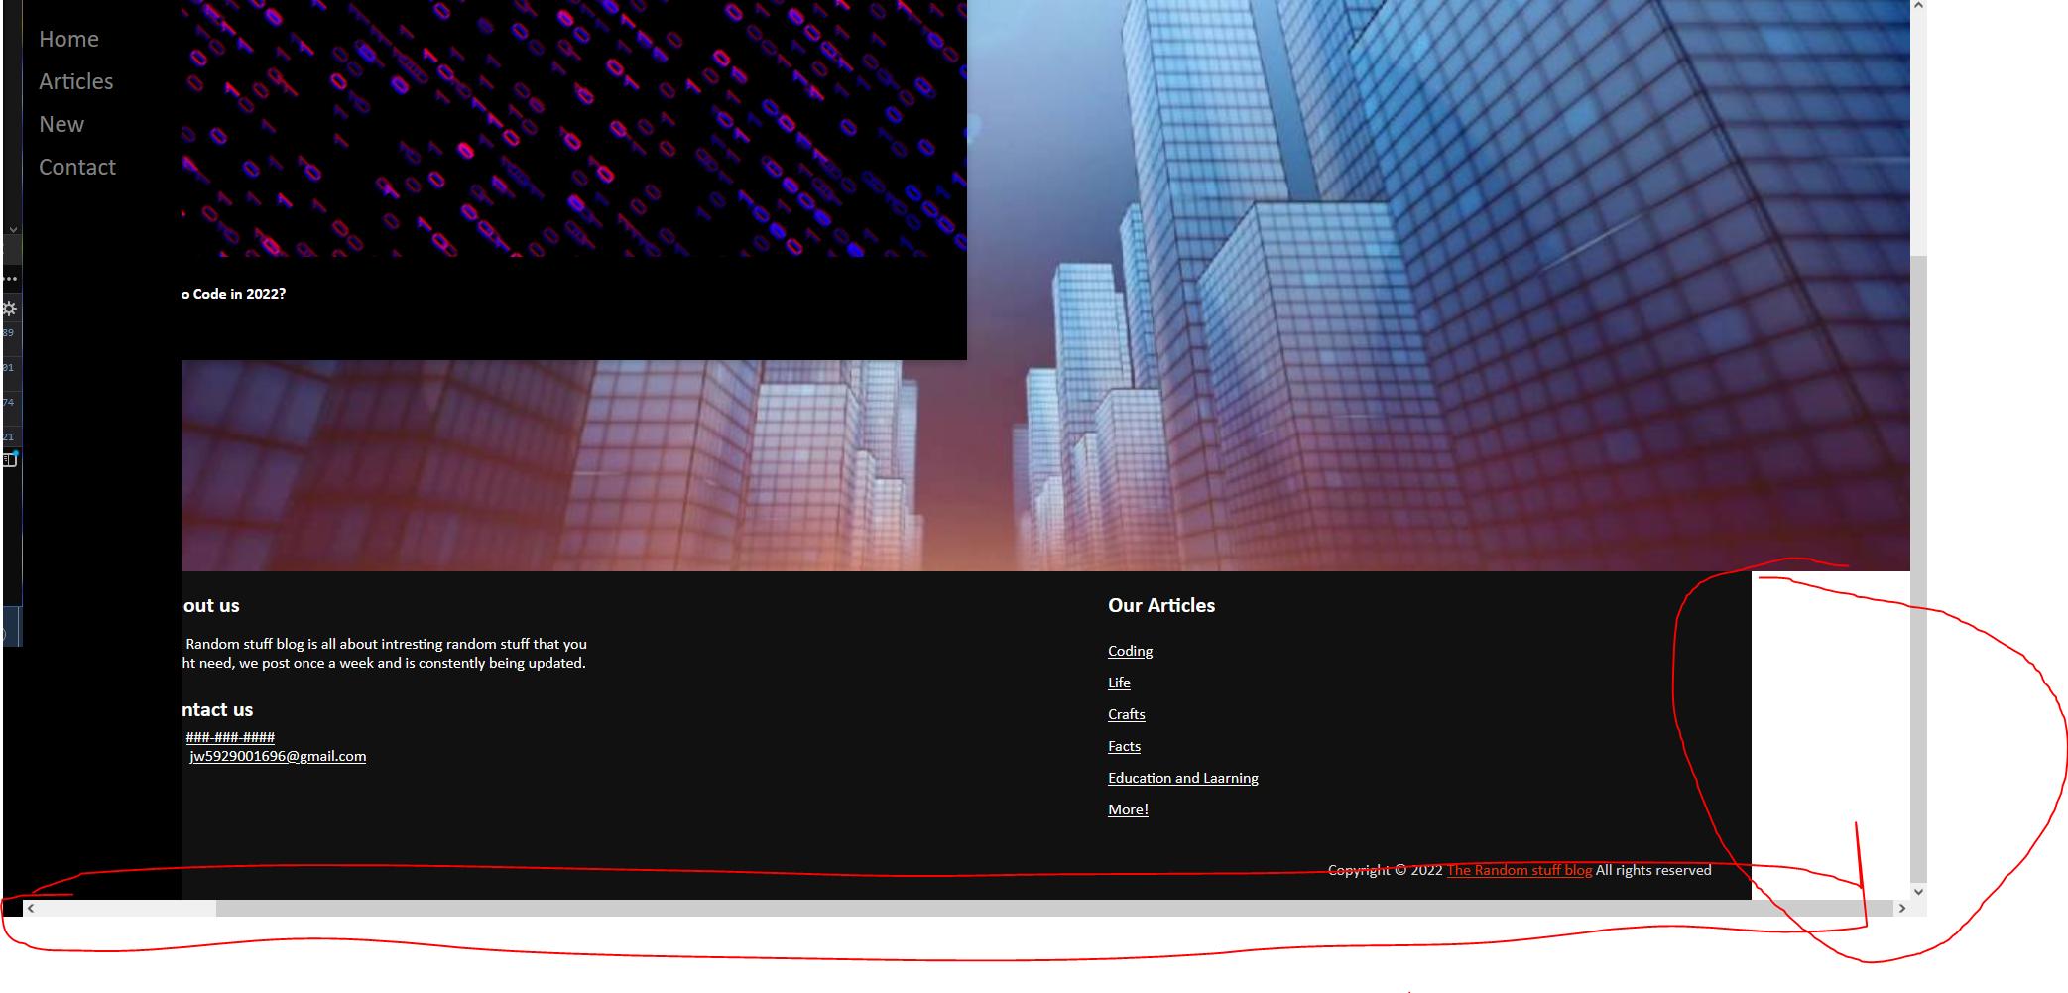Open the Home navigation link

68,39
